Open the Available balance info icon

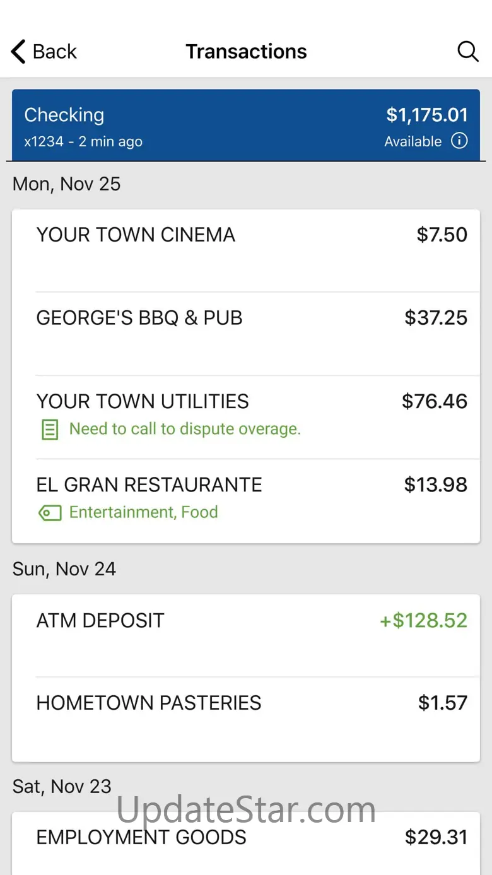click(x=459, y=141)
